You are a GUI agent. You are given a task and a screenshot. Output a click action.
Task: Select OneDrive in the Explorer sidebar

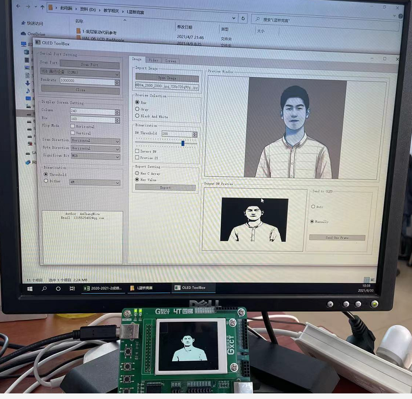pyautogui.click(x=33, y=33)
